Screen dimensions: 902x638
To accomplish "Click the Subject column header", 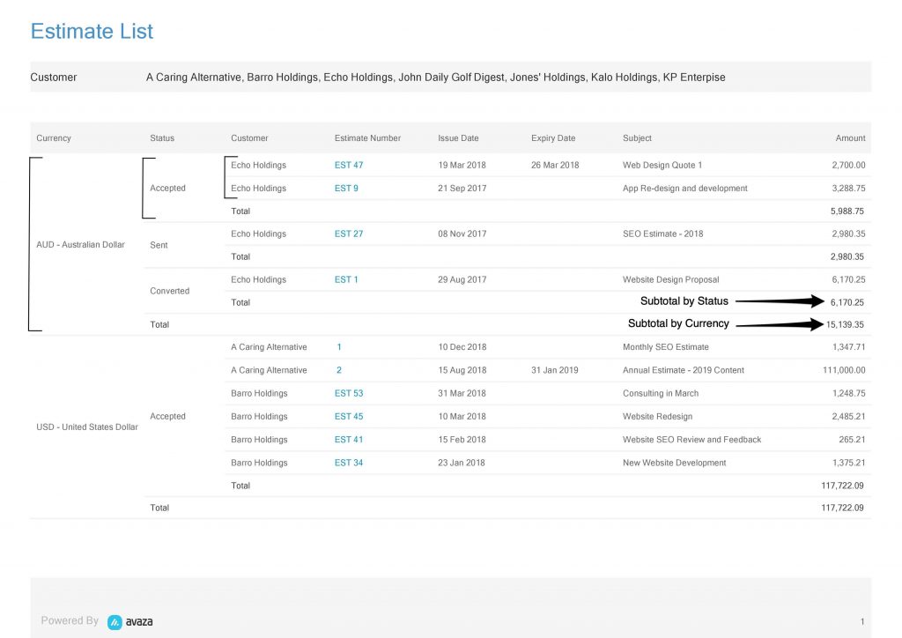I will coord(637,138).
